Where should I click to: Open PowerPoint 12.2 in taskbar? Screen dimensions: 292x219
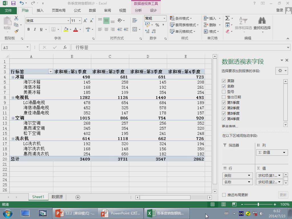74,213
